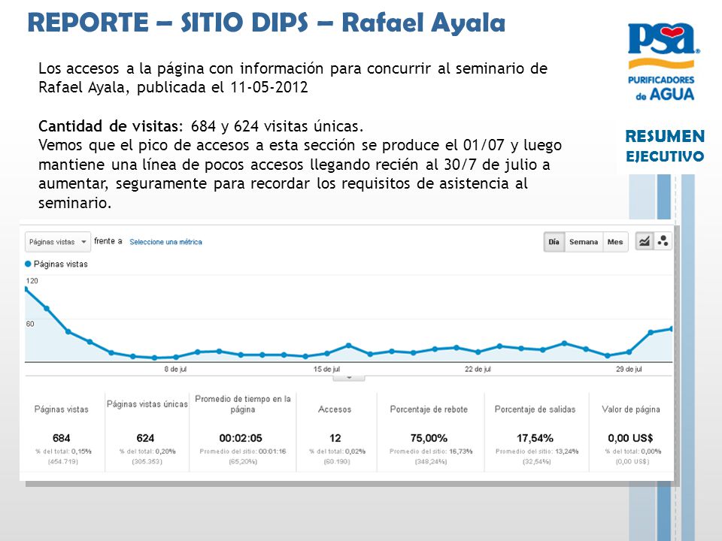Click the 120 y-axis label
The width and height of the screenshot is (722, 541).
[x=32, y=280]
